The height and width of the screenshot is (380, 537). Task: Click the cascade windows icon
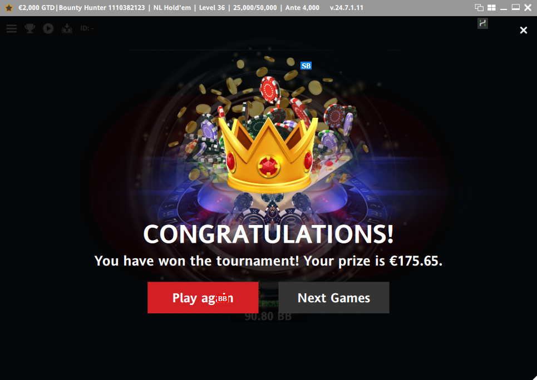click(479, 8)
